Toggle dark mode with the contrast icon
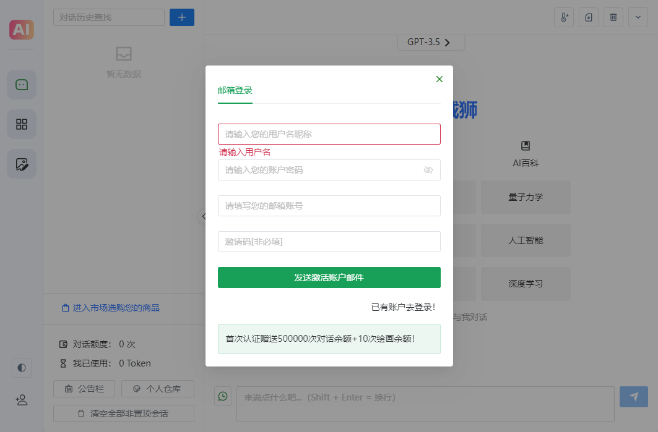Viewport: 658px width, 432px height. [x=21, y=368]
